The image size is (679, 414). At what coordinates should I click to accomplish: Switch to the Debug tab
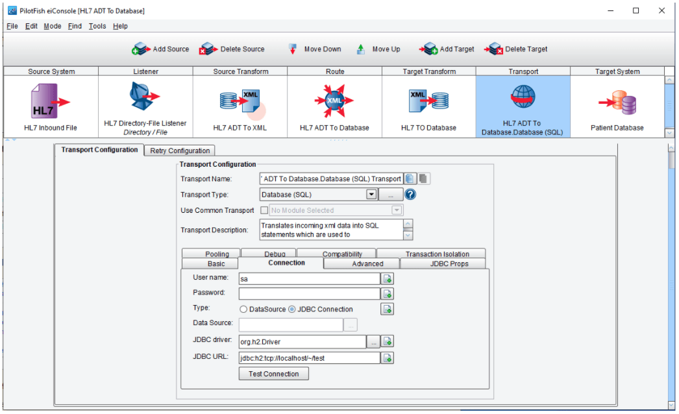[x=269, y=253]
